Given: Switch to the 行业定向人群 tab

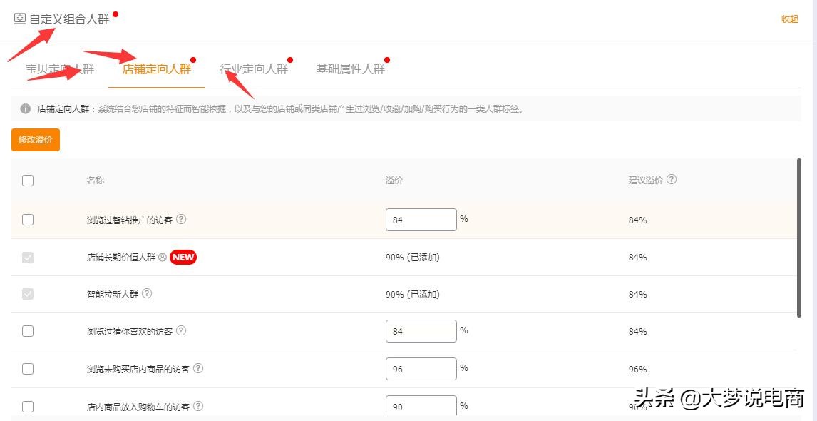Looking at the screenshot, I should point(254,69).
